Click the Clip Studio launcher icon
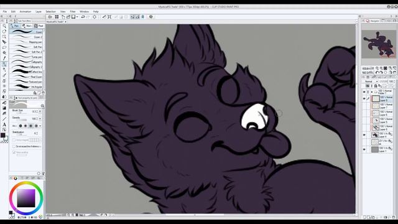Image resolution: width=398 pixels, height=224 pixels. [50, 17]
